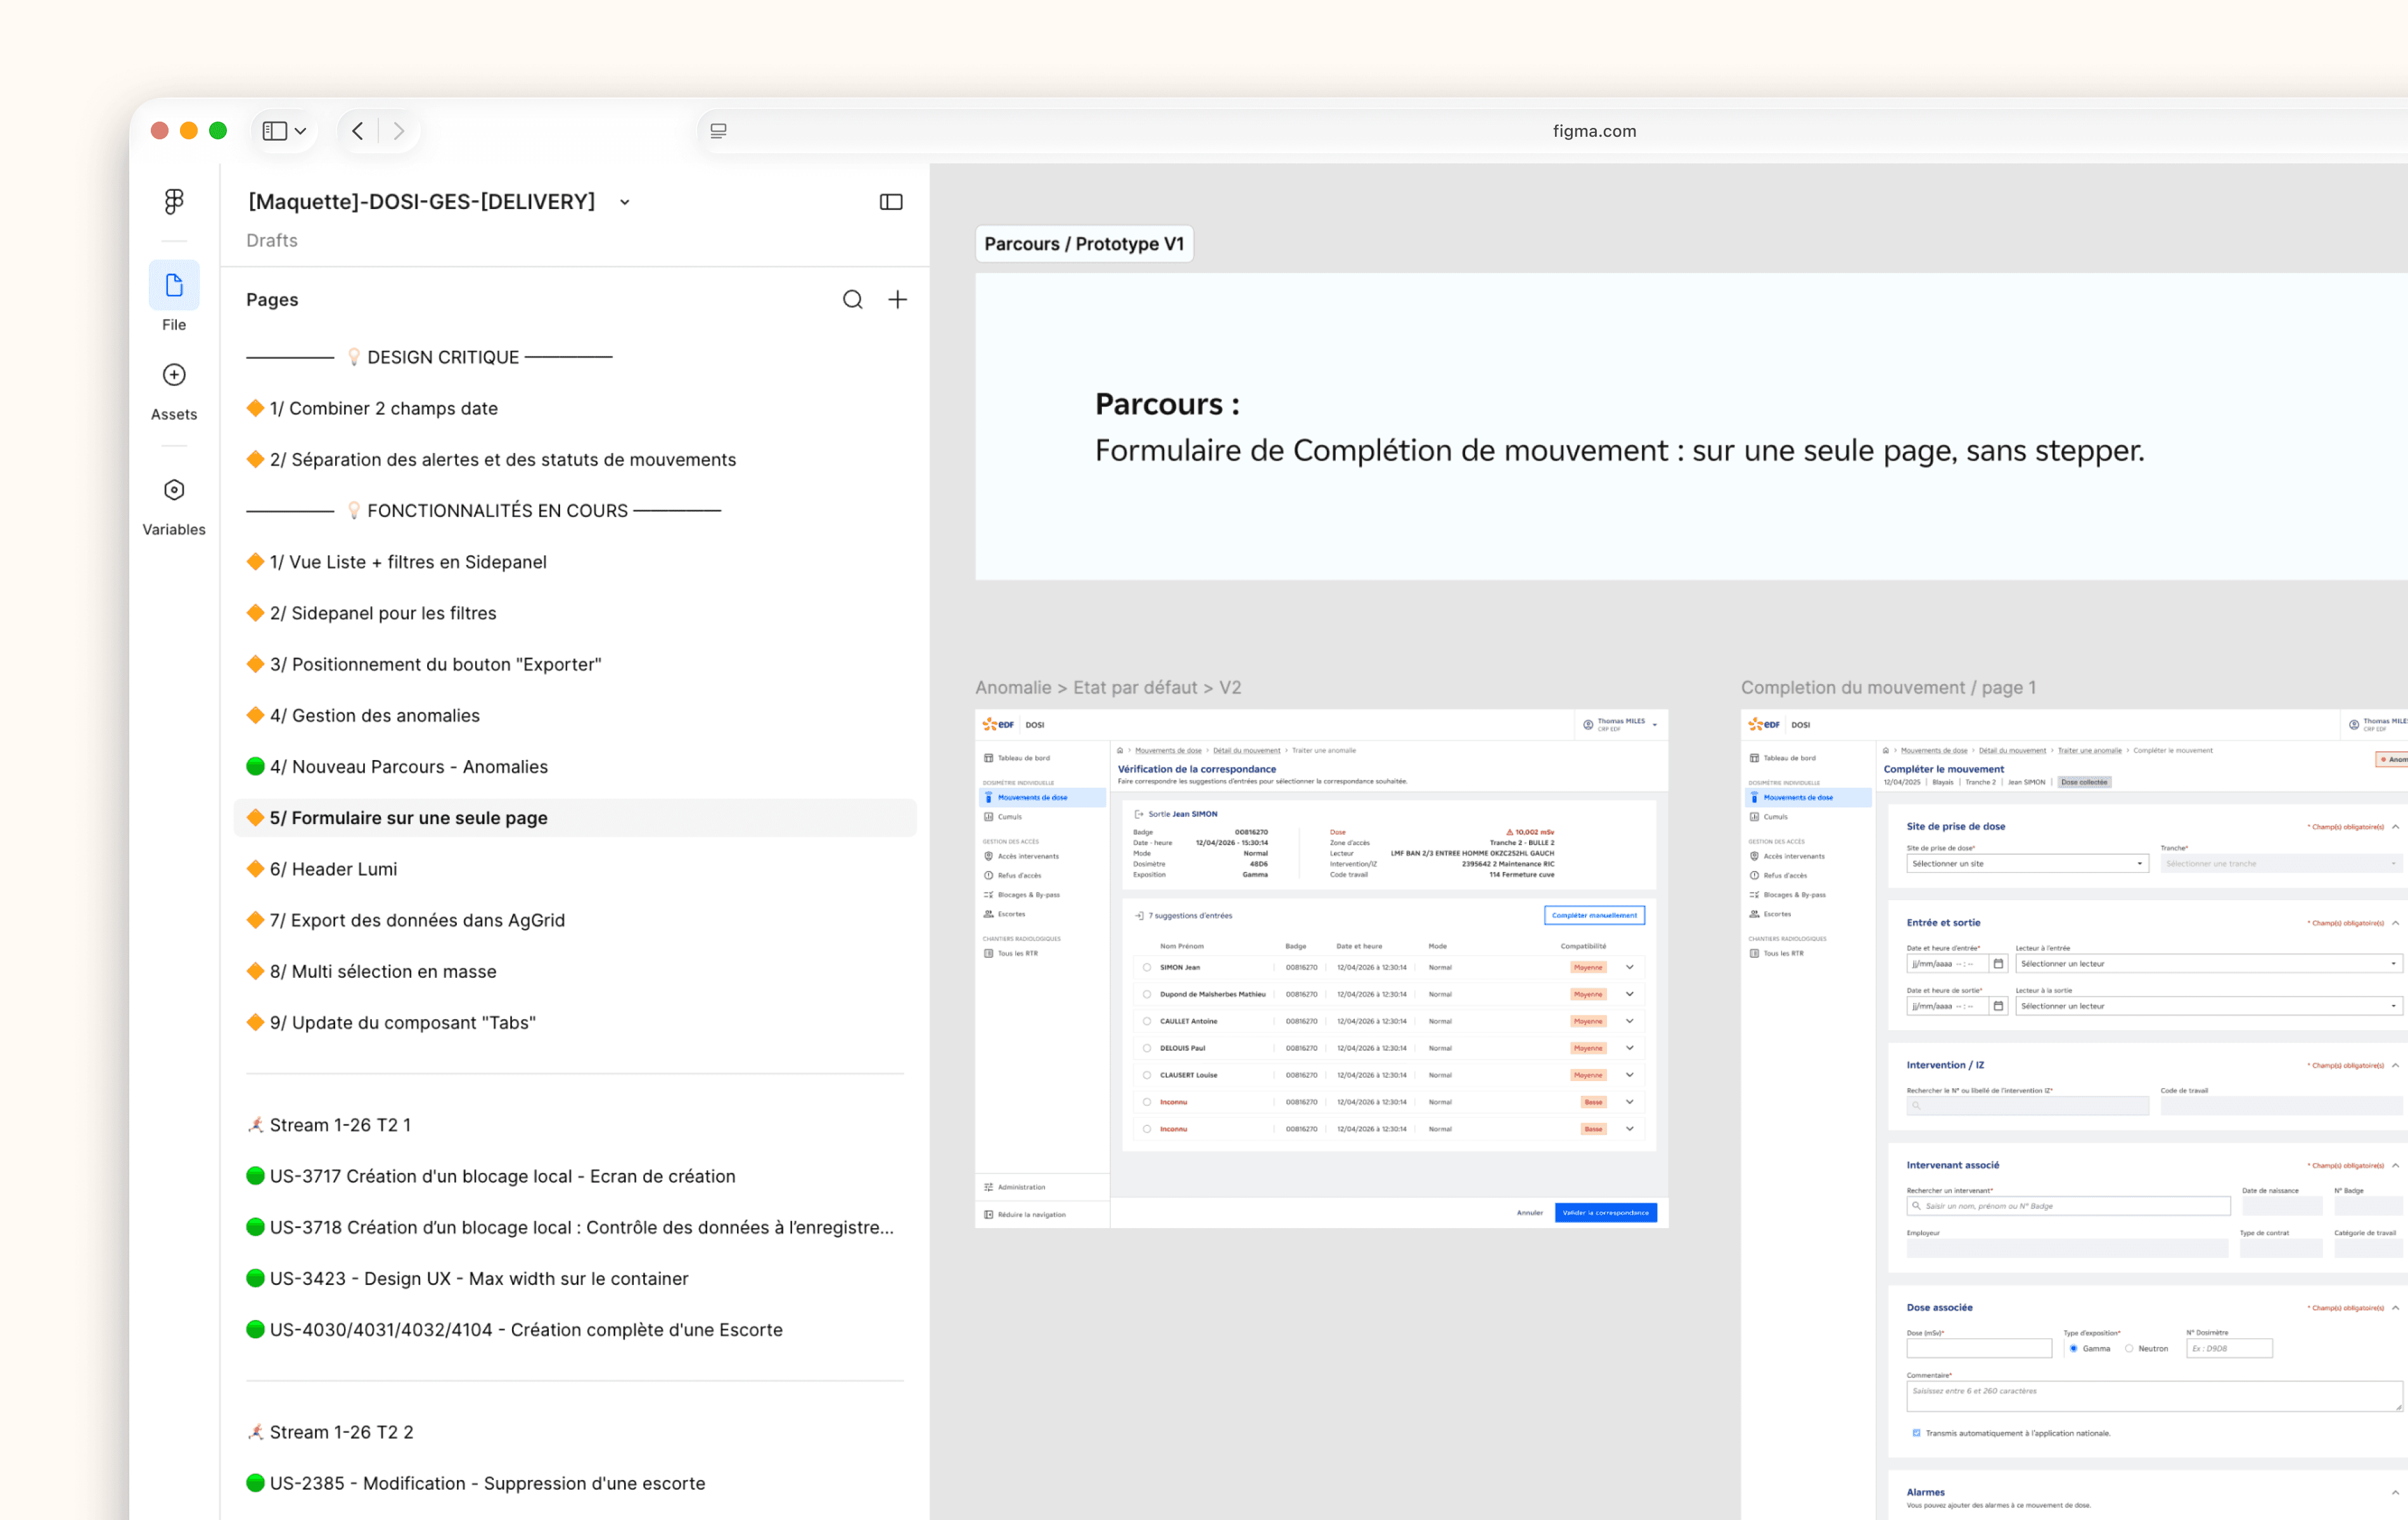
Task: Open the Lecteur à la sortie dropdown
Action: click(2208, 1006)
